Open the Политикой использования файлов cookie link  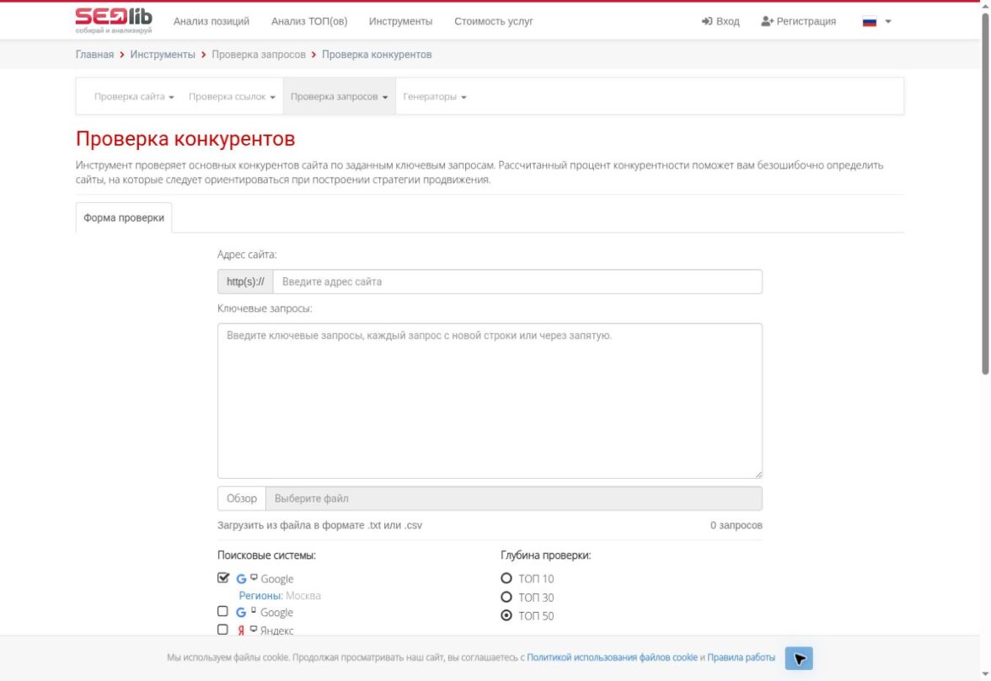pyautogui.click(x=612, y=657)
